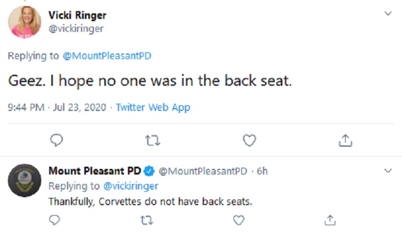Open the verified badge beside Mount Pleasant PD
Image resolution: width=402 pixels, height=233 pixels.
click(x=149, y=171)
